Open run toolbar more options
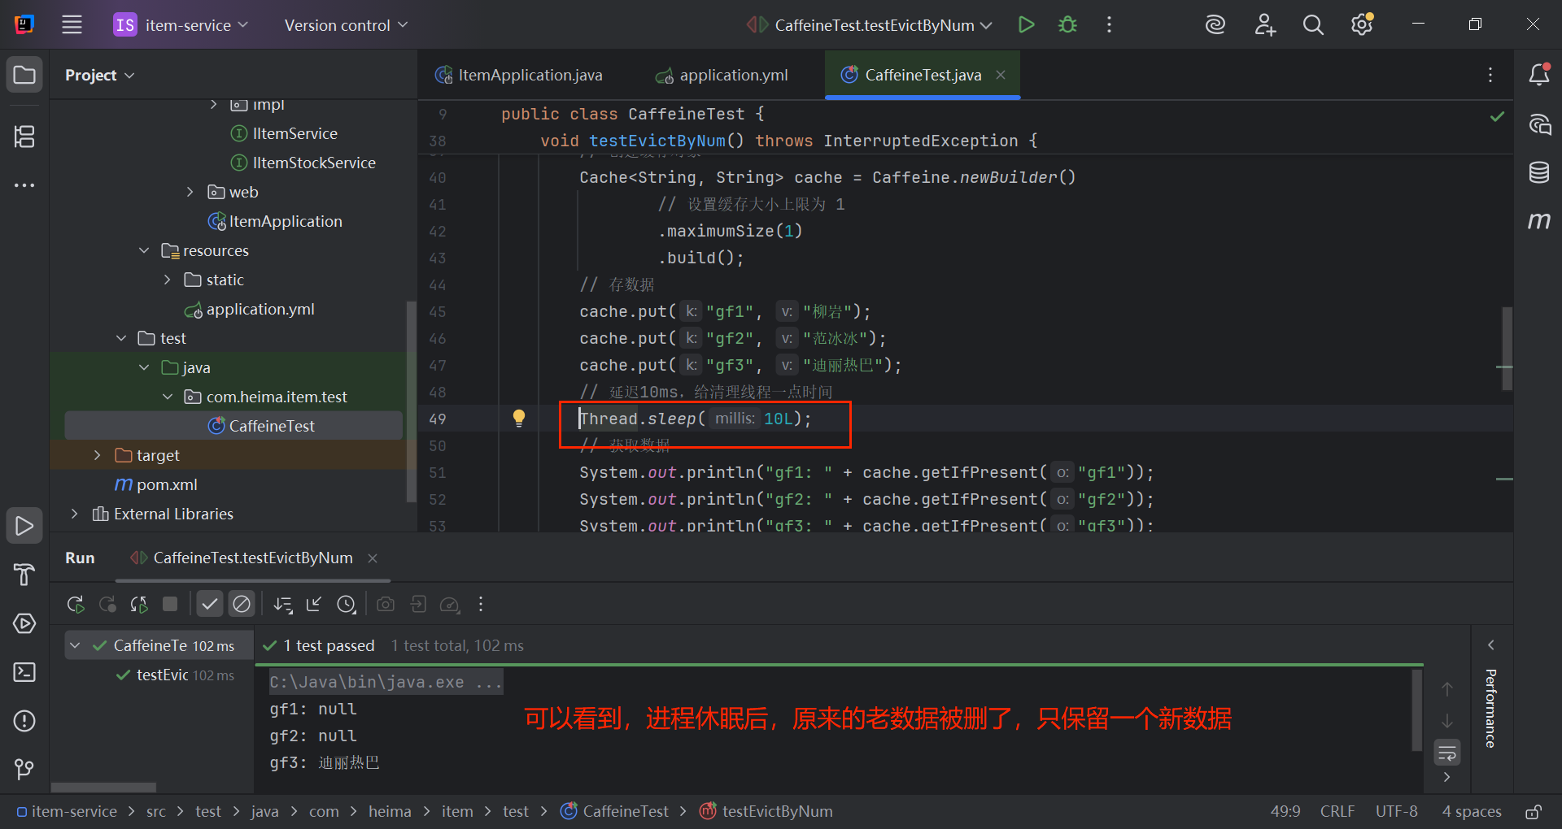 click(481, 604)
